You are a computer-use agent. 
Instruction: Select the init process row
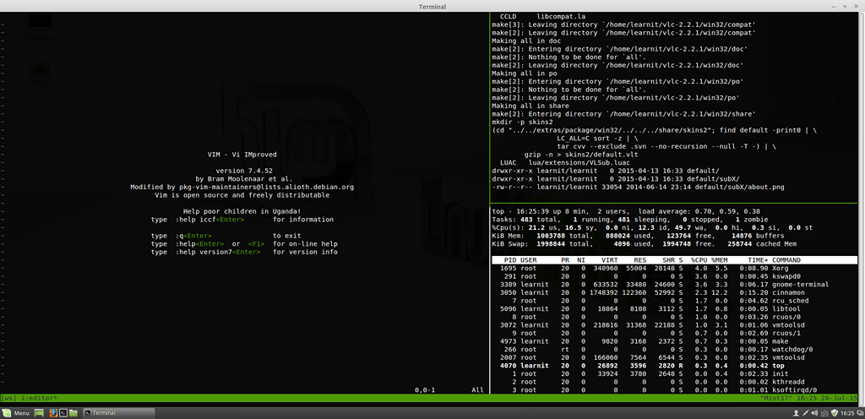point(674,373)
